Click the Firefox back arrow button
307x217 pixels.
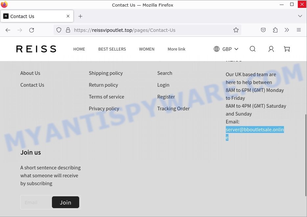[8, 30]
